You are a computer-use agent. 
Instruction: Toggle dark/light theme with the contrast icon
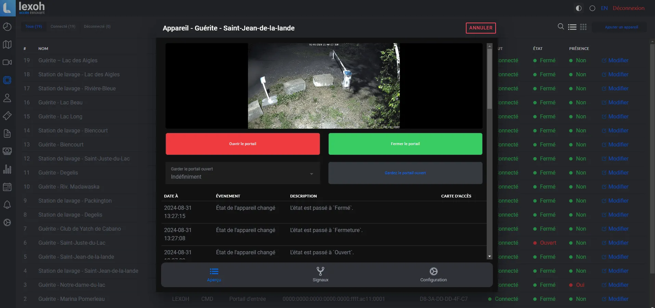[579, 8]
